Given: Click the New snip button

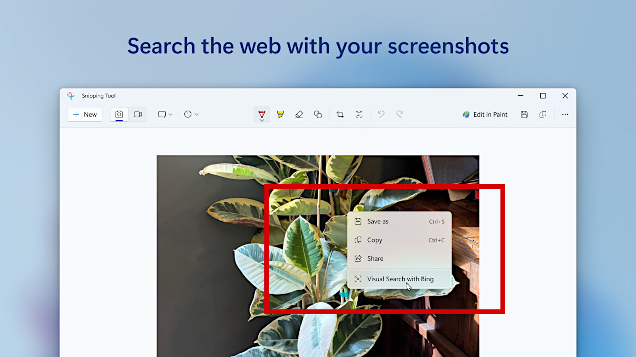Looking at the screenshot, I should (84, 114).
